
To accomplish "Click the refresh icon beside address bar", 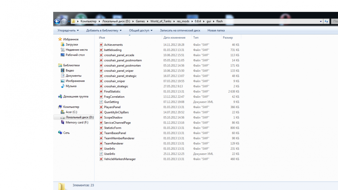I will click(x=326, y=21).
